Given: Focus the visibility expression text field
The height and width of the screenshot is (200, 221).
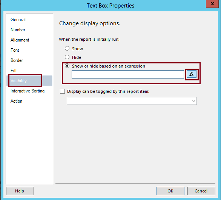Looking at the screenshot, I should click(x=128, y=74).
